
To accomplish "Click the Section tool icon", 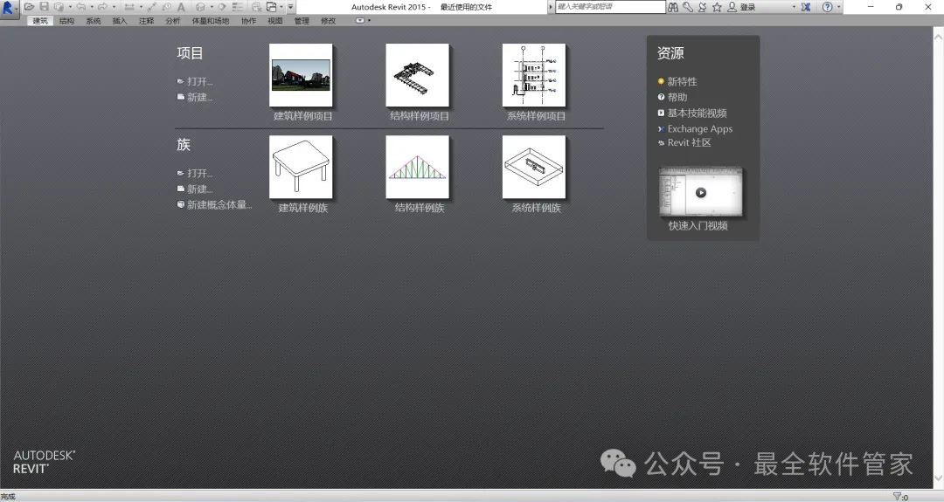I will point(222,7).
